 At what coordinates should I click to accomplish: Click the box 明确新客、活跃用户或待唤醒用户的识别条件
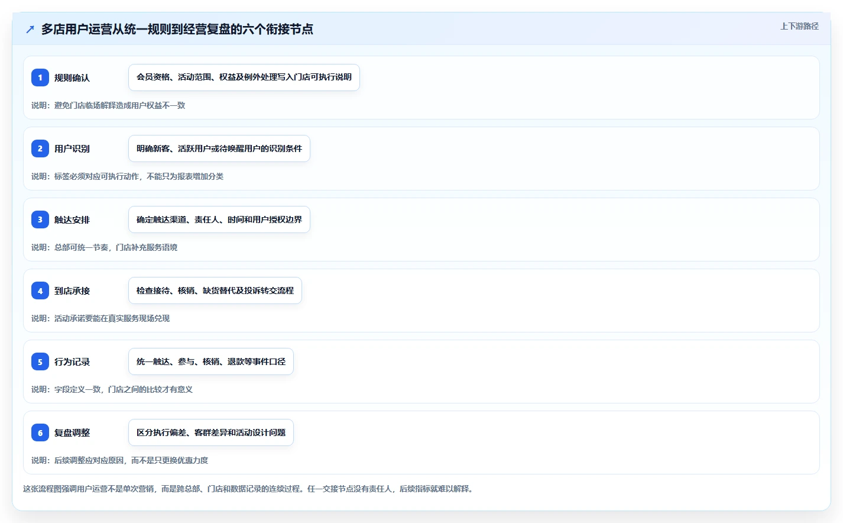click(219, 148)
